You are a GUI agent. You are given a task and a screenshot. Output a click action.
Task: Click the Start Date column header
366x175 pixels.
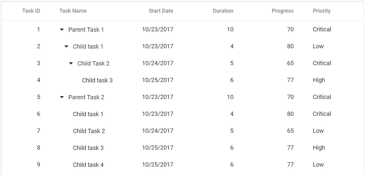click(161, 11)
